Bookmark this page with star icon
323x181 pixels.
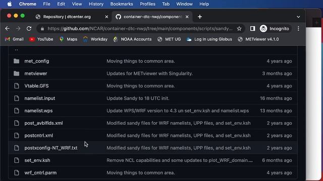coord(239,29)
